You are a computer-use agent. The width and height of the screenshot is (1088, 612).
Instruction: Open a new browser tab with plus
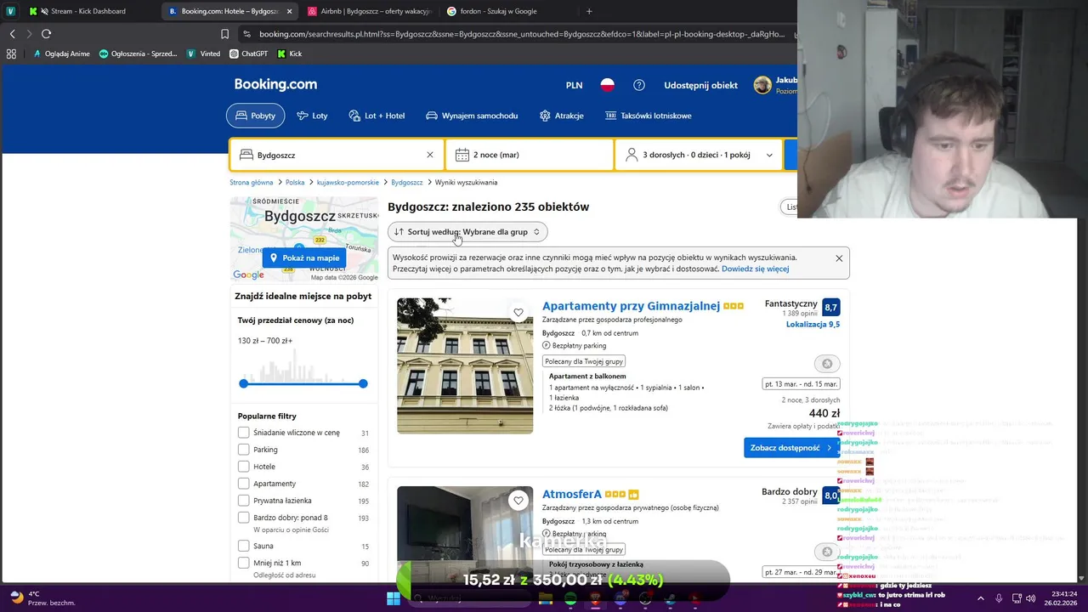tap(589, 11)
